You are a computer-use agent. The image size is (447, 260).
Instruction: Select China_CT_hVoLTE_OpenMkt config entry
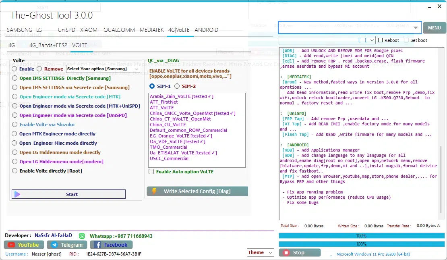click(x=180, y=119)
